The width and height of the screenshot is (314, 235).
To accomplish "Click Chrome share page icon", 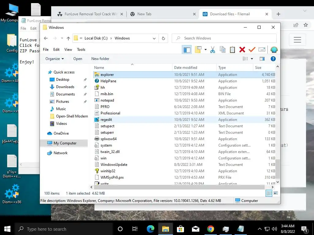I will pos(296,25).
